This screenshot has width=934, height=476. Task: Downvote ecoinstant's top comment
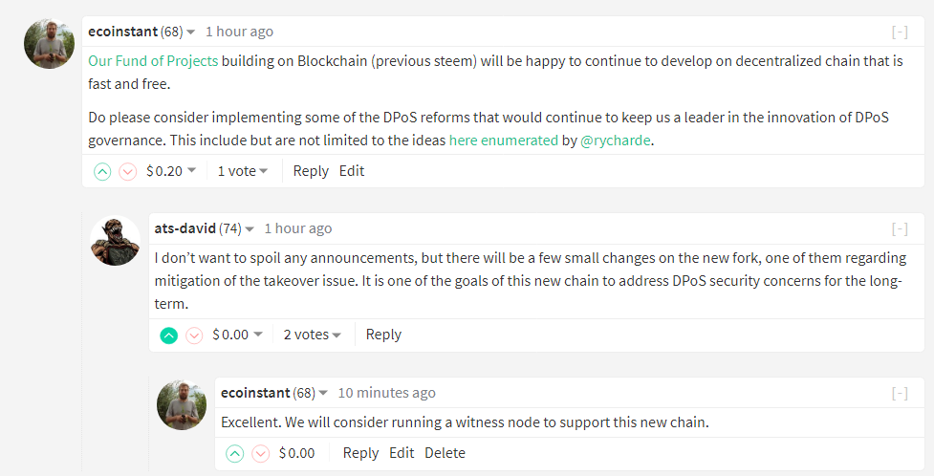pos(127,172)
